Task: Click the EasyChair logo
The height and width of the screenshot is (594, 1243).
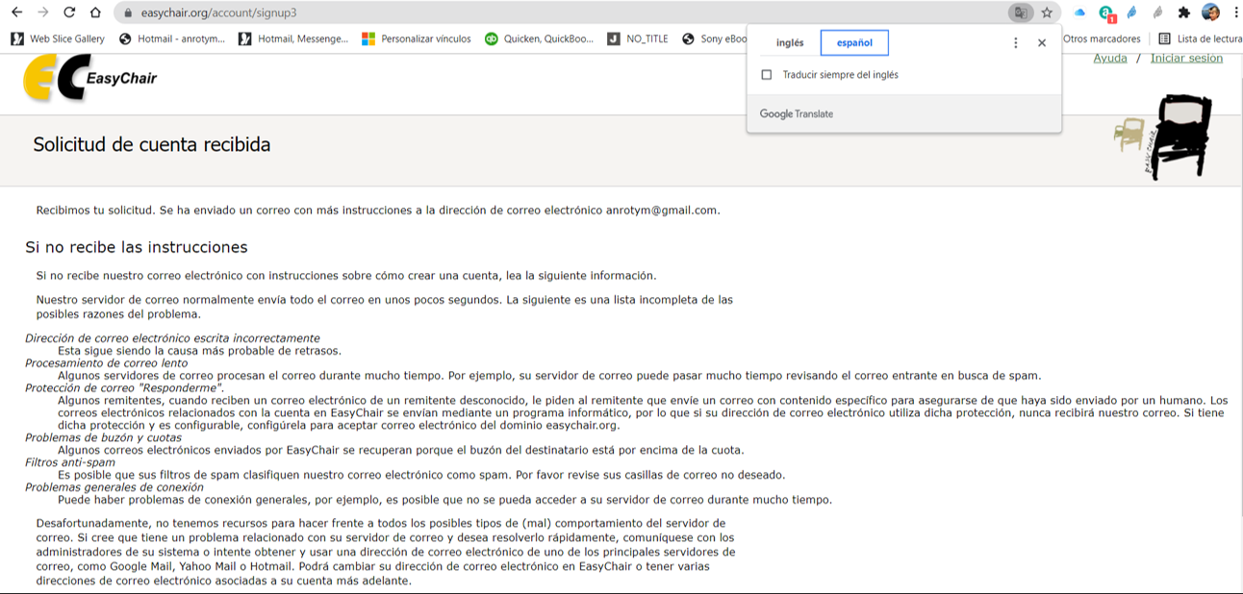Action: point(89,78)
